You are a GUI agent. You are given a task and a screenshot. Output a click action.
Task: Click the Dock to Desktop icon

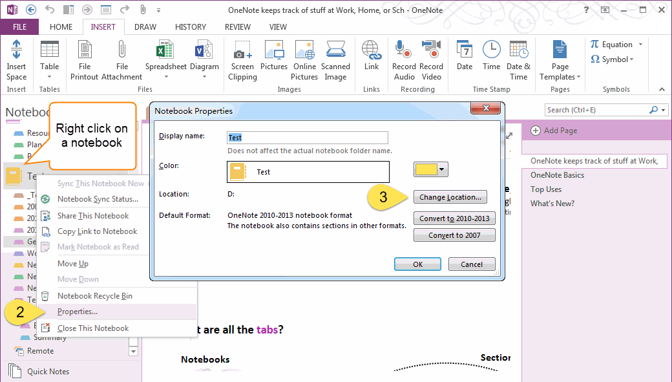click(68, 10)
